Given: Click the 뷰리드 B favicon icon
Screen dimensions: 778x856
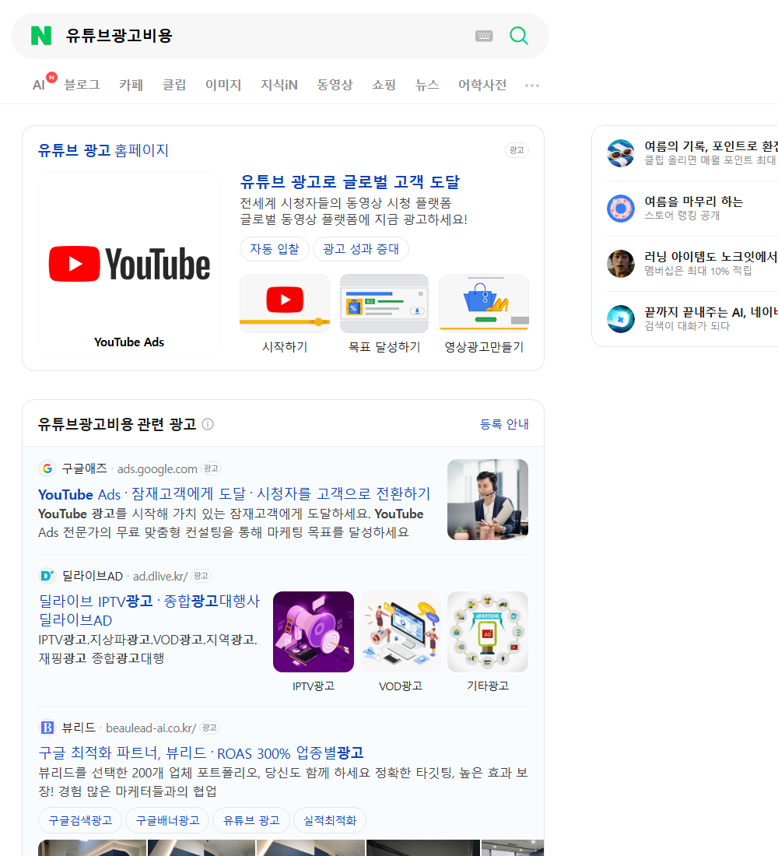Looking at the screenshot, I should click(47, 727).
